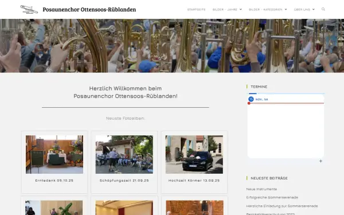Click the red timeline marker dot in the calendar

click(x=249, y=103)
